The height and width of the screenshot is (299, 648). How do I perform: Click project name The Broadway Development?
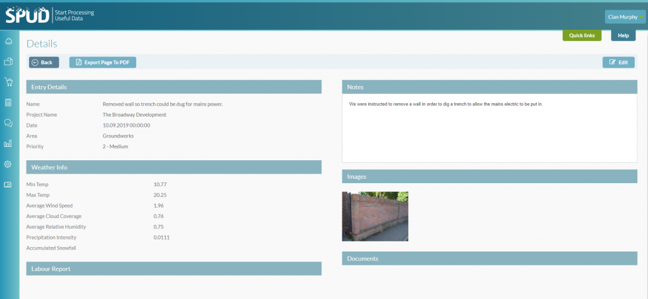(134, 115)
